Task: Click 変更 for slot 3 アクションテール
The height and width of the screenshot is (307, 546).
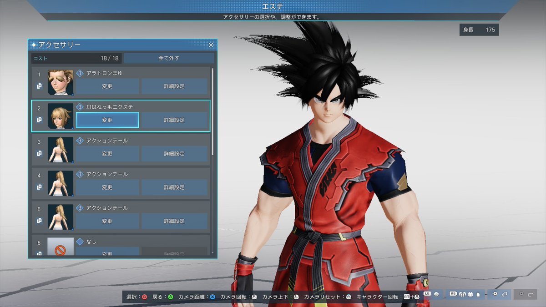Action: pos(107,154)
